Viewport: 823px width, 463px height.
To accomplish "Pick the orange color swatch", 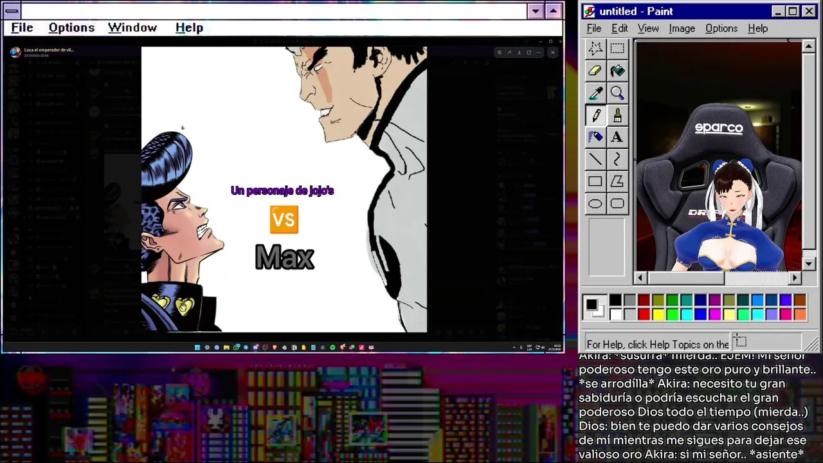I will point(800,314).
